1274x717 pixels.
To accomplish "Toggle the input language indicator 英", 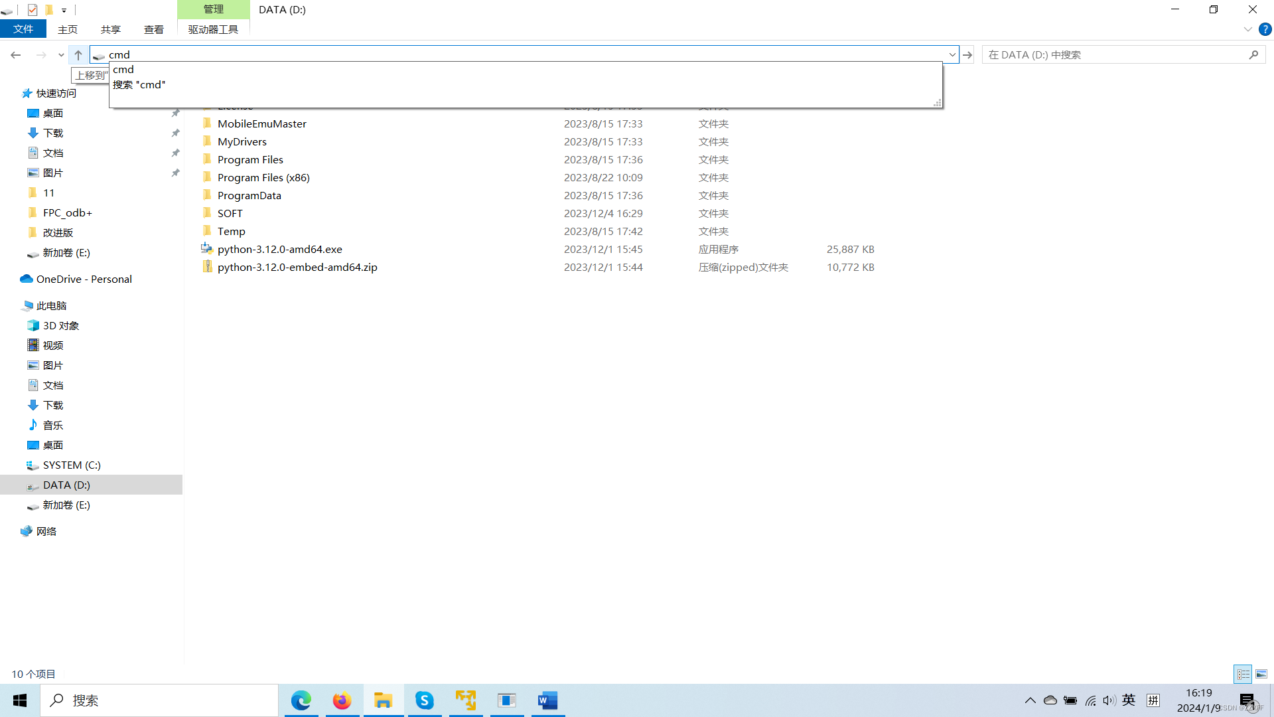I will pyautogui.click(x=1129, y=700).
